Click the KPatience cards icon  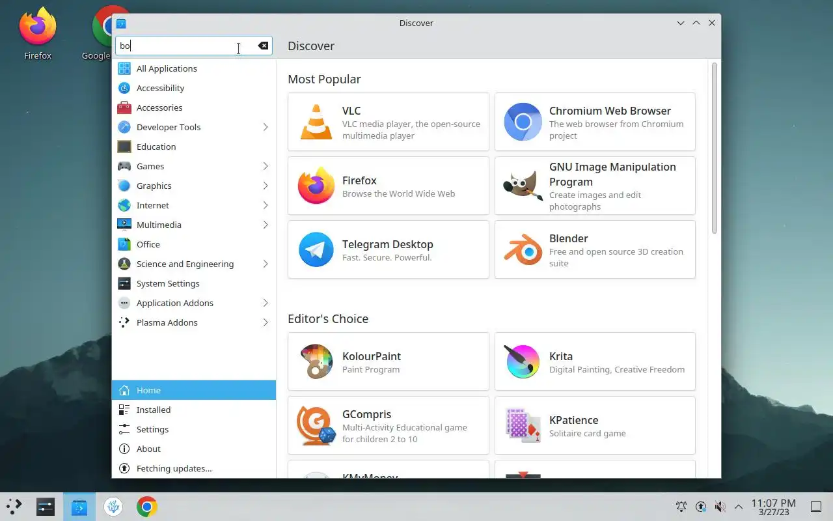pyautogui.click(x=523, y=425)
